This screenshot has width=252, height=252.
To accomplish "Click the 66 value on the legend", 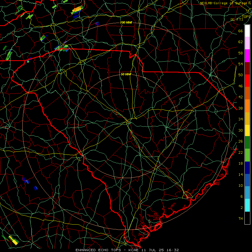I will (241, 31).
